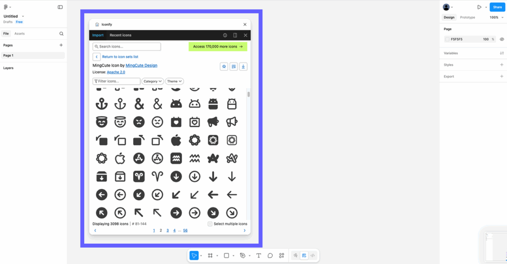Choose the filled Android robot head icon
507x264 pixels.
pos(176,104)
